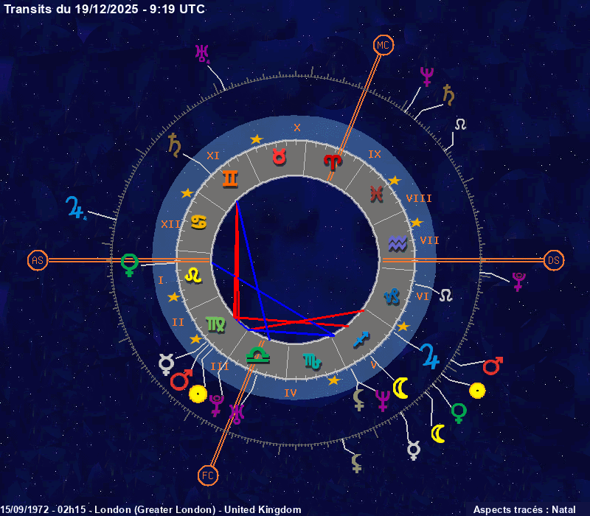Select the green Venus symbol beside Ascendant
The width and height of the screenshot is (590, 516).
coord(129,263)
